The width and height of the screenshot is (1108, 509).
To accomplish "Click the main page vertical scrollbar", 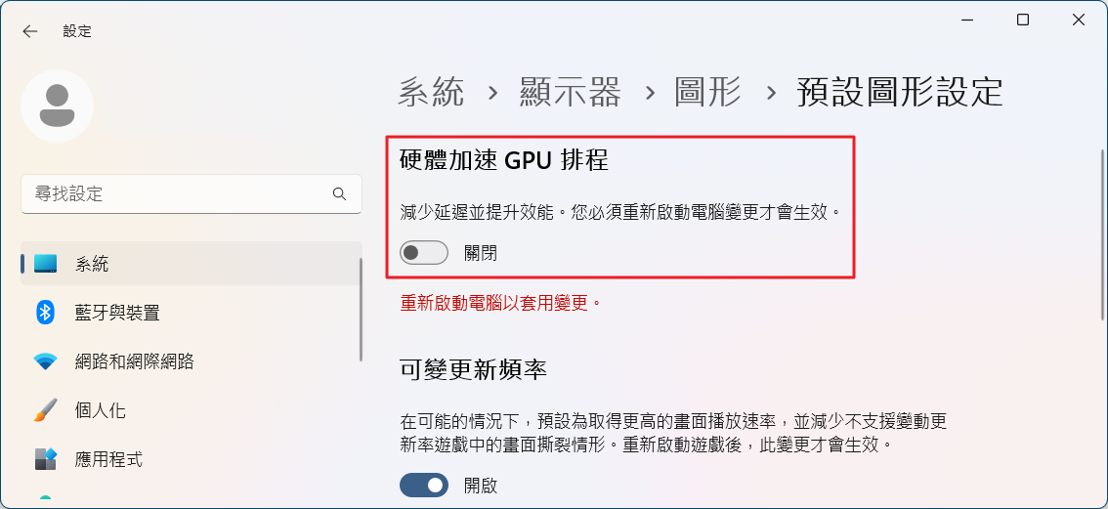I will 1103,234.
